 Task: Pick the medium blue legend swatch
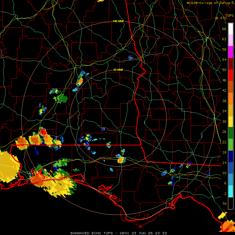tap(231, 168)
